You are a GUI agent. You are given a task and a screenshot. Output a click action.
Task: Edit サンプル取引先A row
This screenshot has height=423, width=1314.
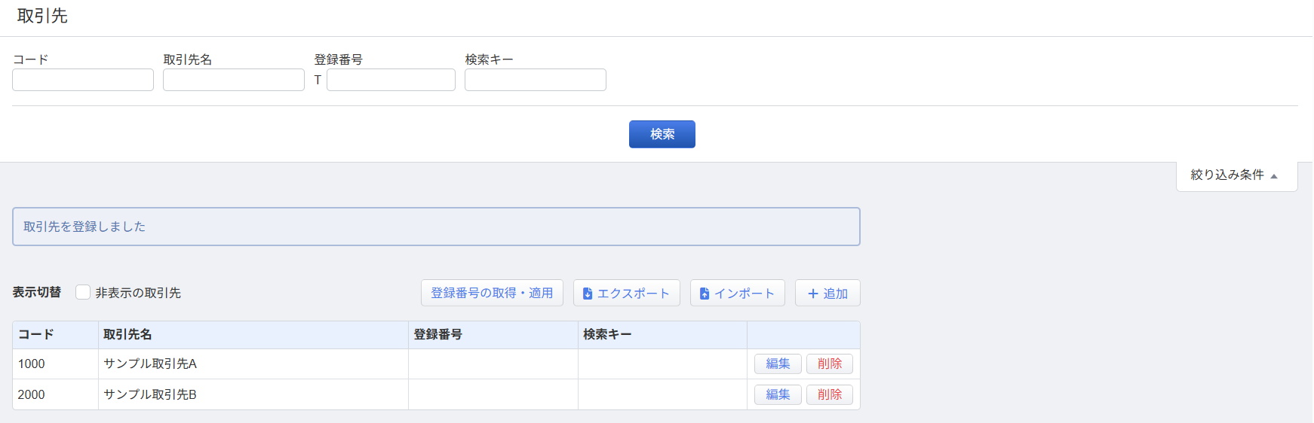coord(778,364)
